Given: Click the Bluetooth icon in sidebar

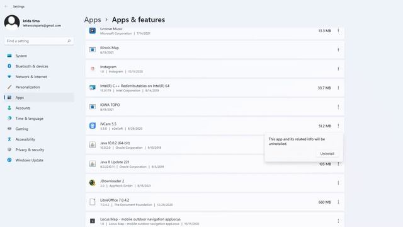Looking at the screenshot, I should click(9, 66).
